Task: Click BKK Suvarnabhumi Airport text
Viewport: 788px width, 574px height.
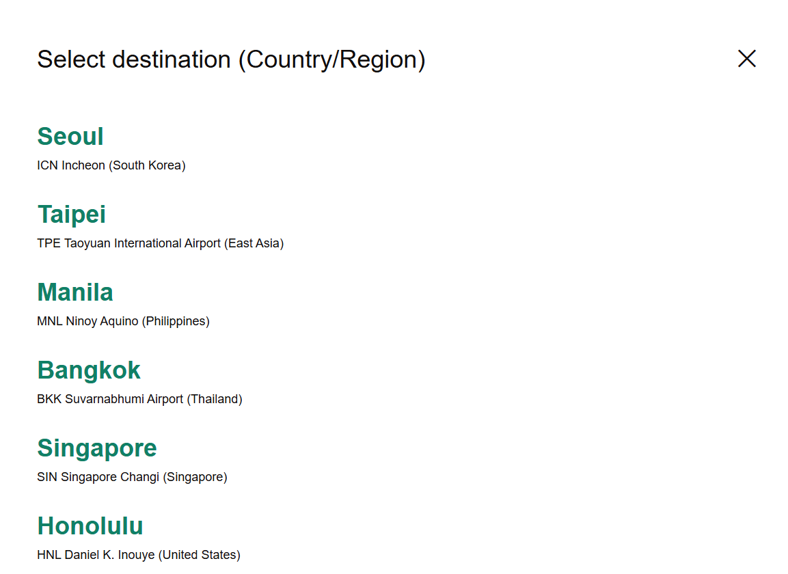Action: (111, 399)
